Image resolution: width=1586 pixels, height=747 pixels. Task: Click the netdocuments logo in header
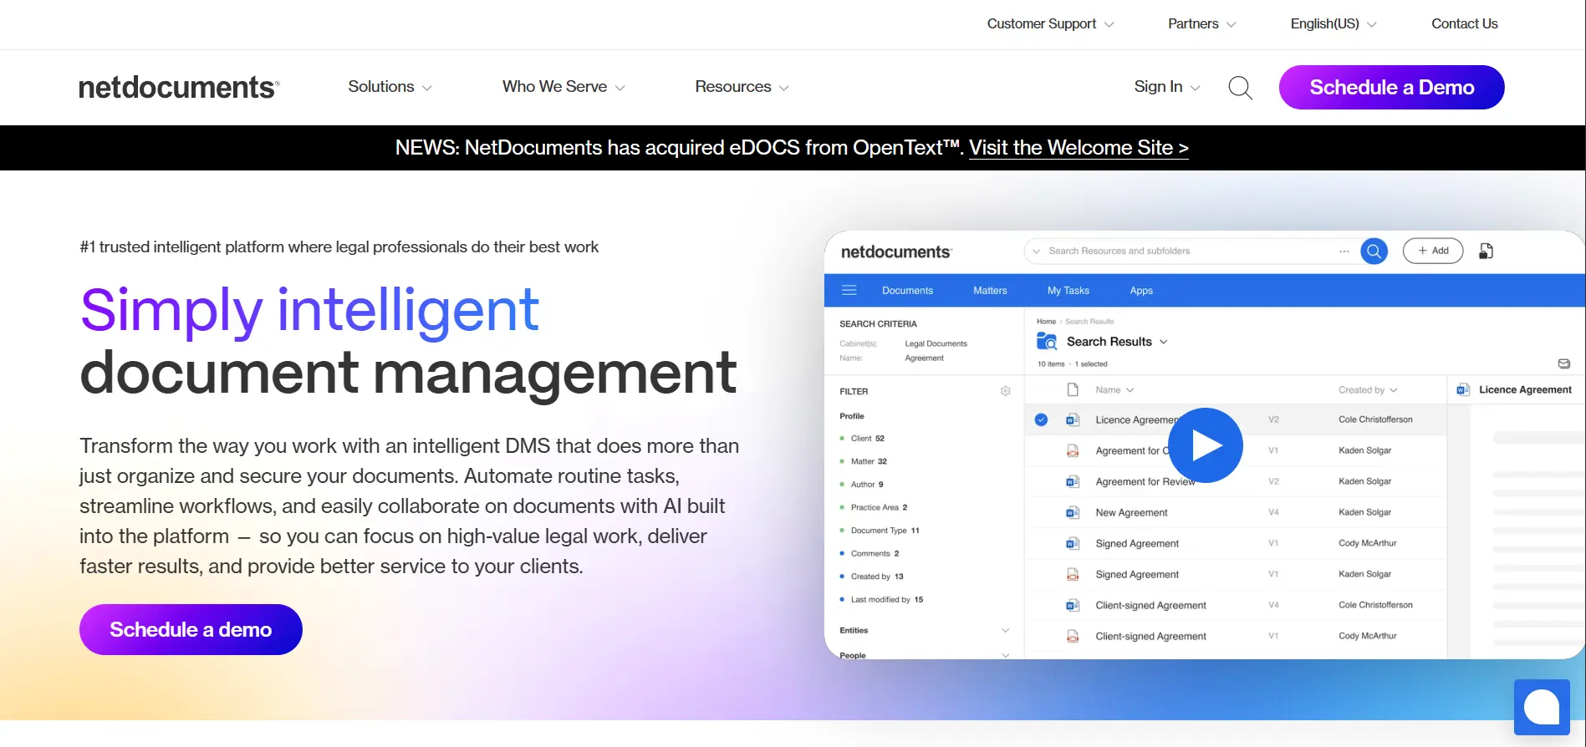point(179,87)
